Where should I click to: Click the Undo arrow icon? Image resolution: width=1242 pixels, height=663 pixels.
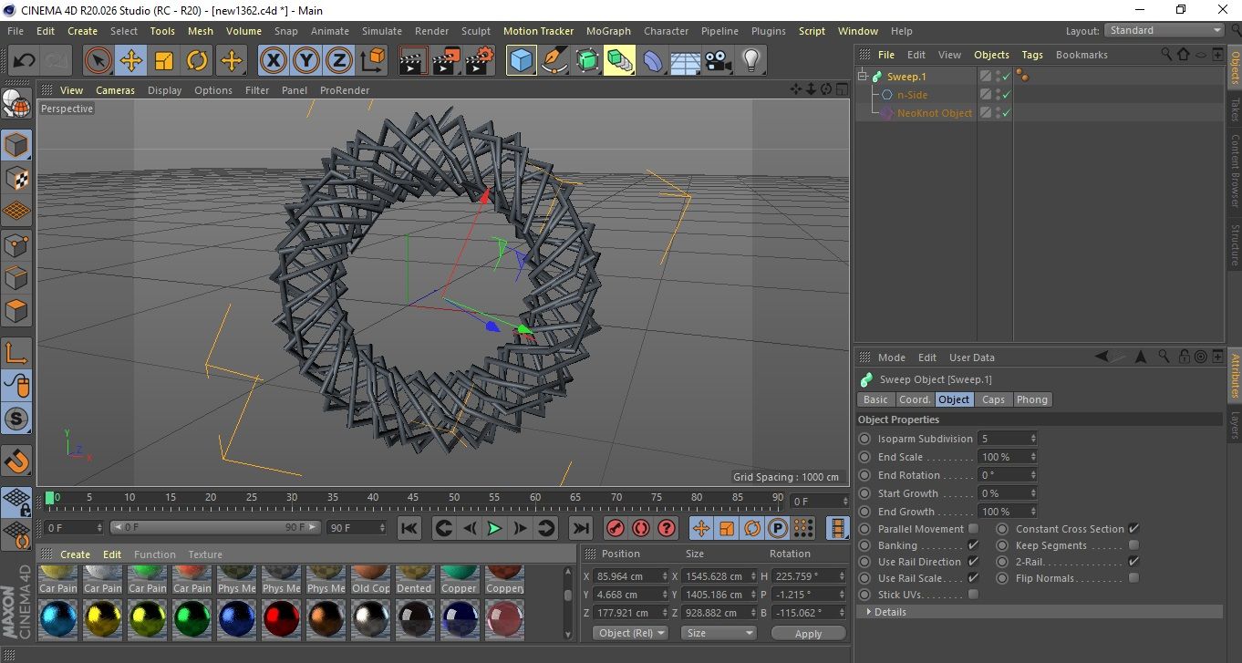coord(24,61)
